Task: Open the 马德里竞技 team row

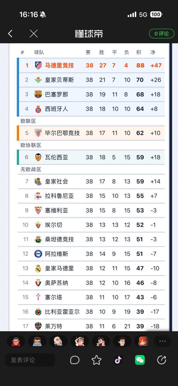Action: tap(91, 66)
